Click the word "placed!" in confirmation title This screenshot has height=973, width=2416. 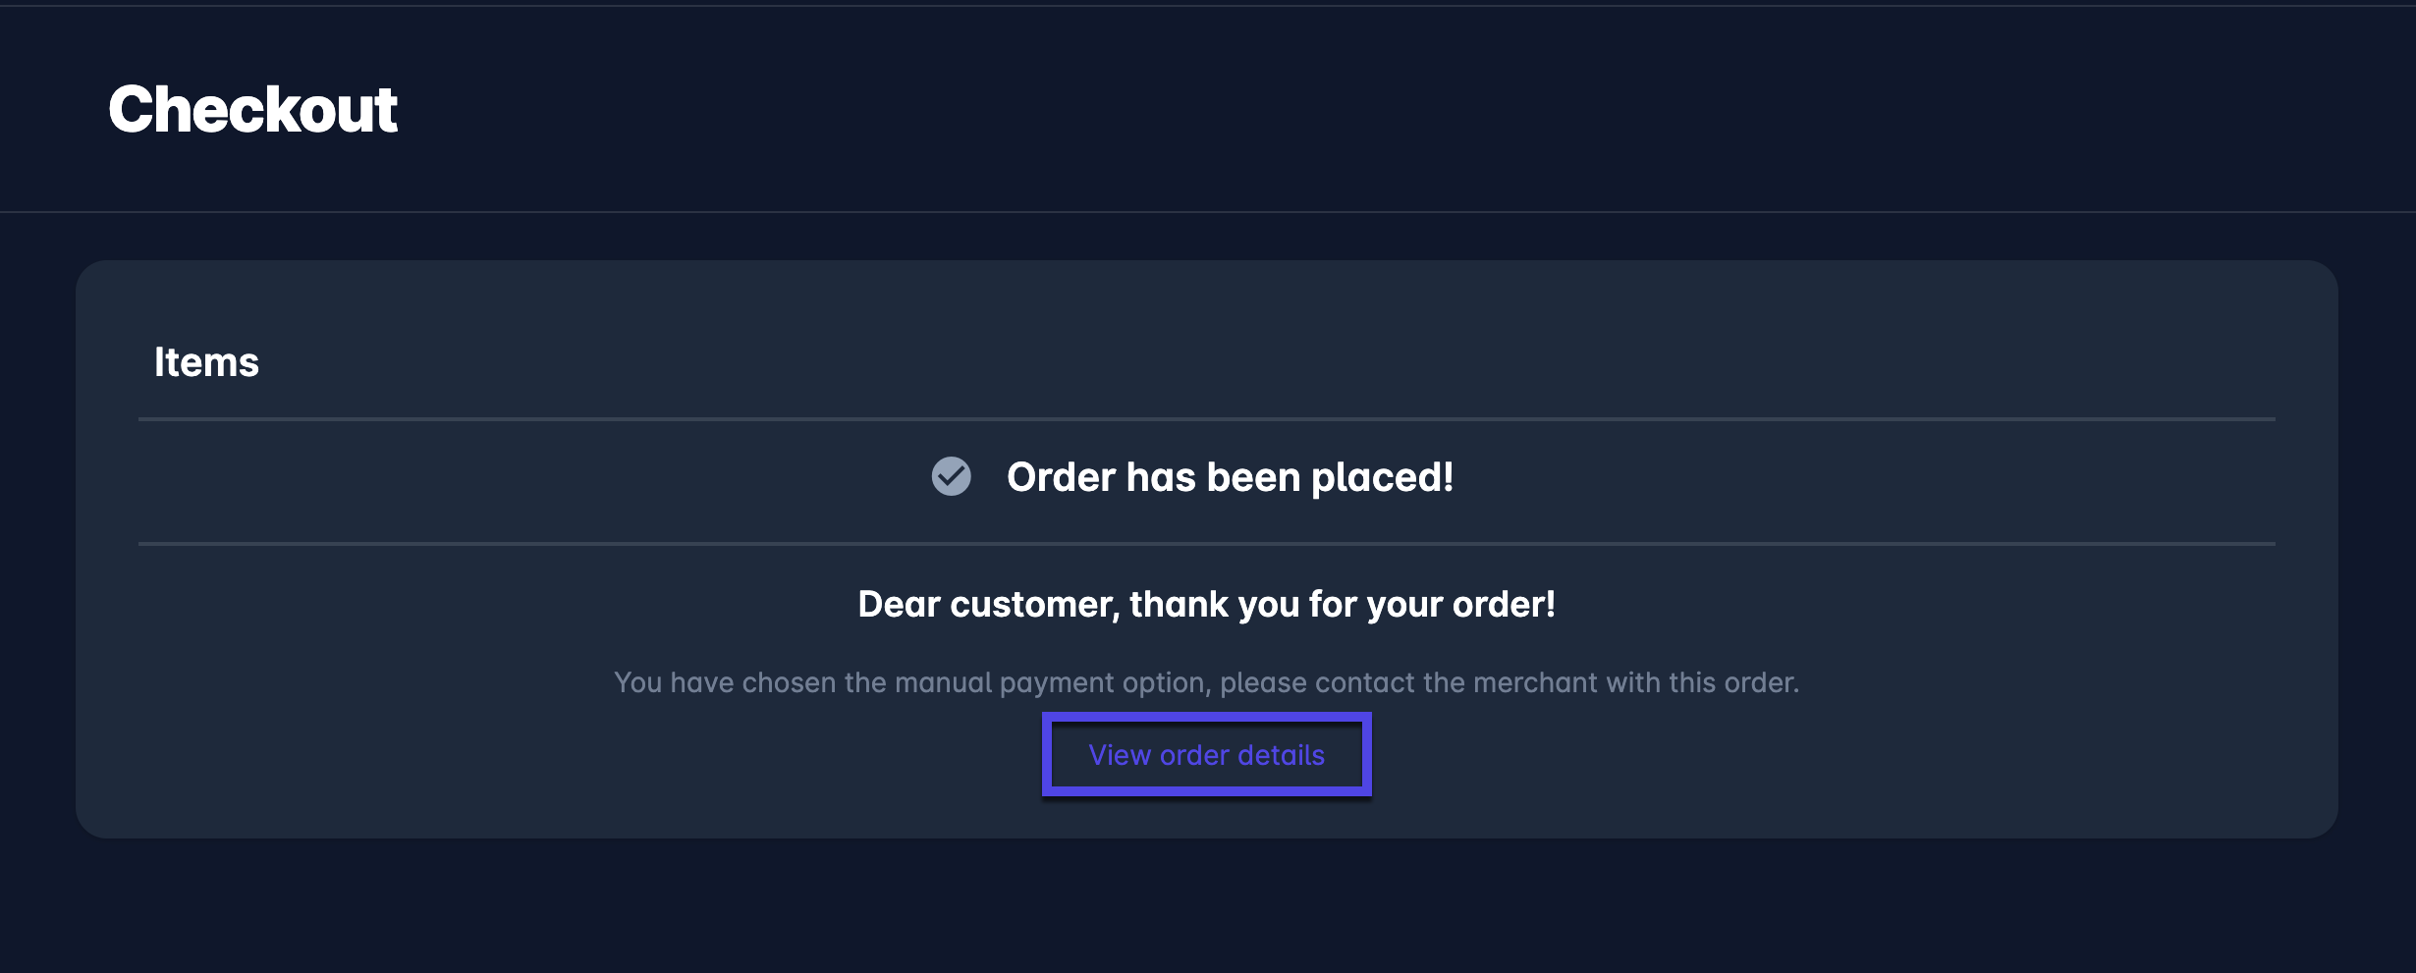coord(1382,477)
